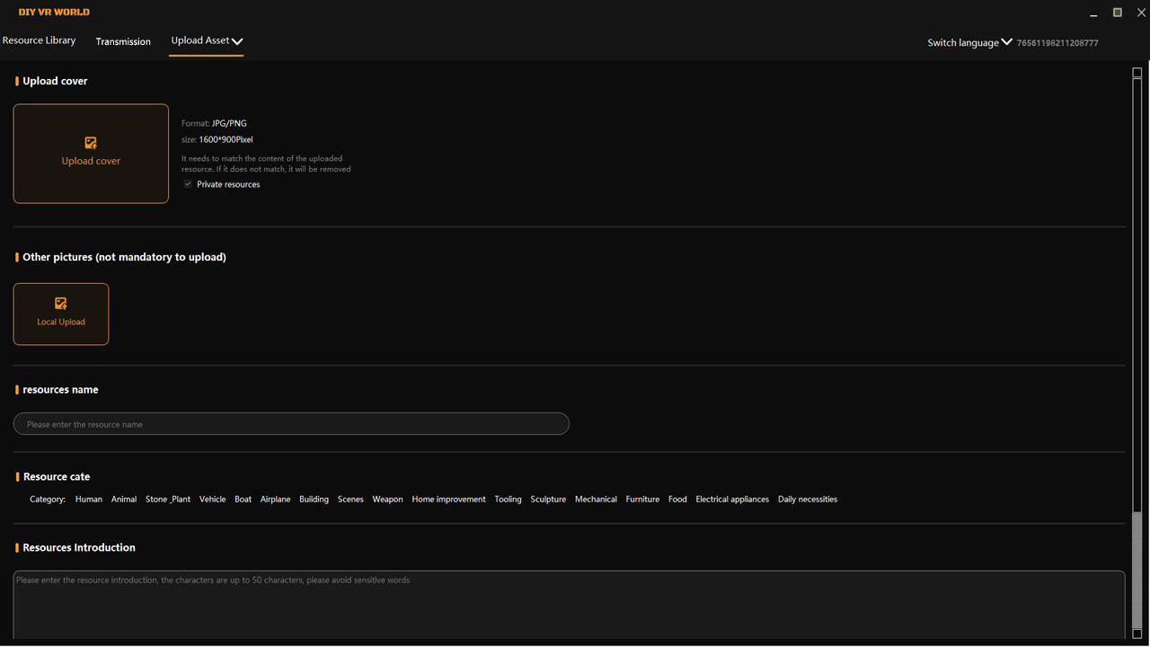Choose the Home improvement category
1150x647 pixels.
448,499
